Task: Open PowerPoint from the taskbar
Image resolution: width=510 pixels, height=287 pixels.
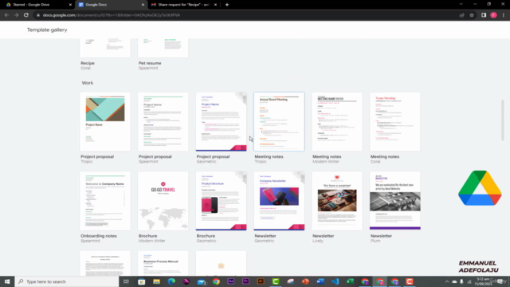Action: 305,281
